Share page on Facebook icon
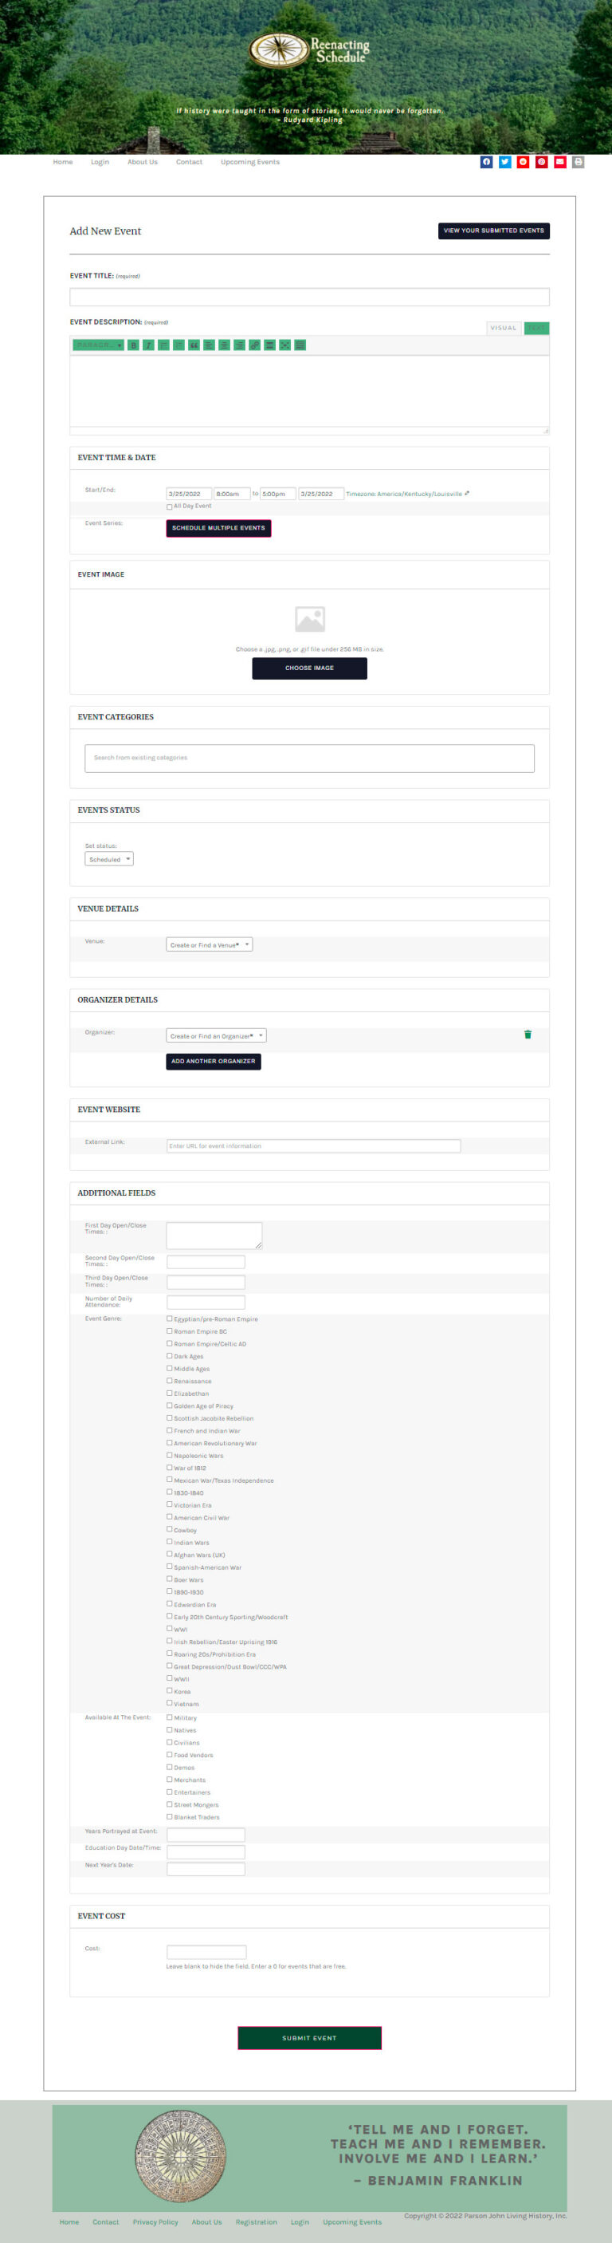Viewport: 612px width, 2243px height. coord(486,162)
